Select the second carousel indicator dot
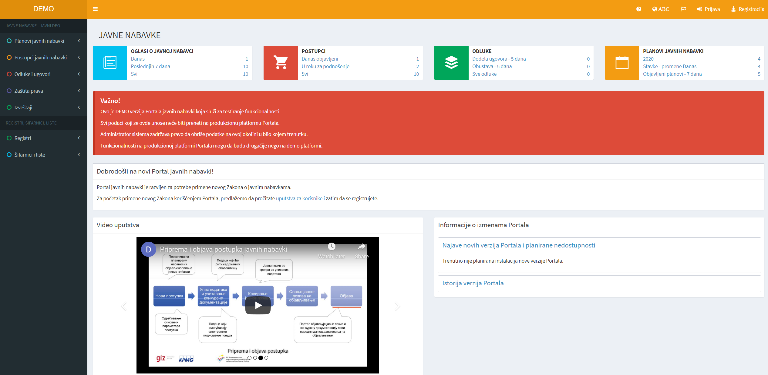 pyautogui.click(x=255, y=358)
